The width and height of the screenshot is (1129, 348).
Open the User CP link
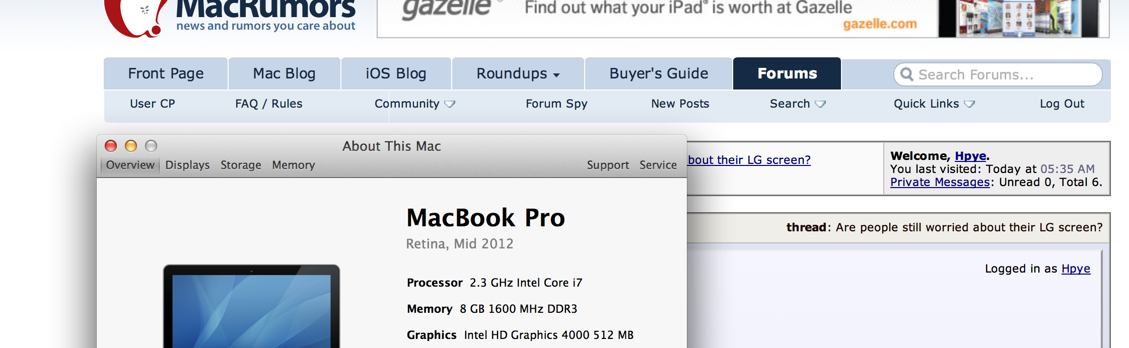click(153, 104)
